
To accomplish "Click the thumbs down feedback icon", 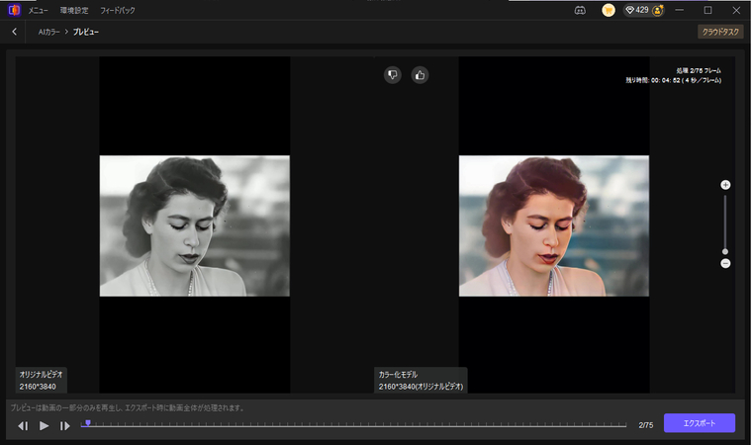I will [393, 74].
